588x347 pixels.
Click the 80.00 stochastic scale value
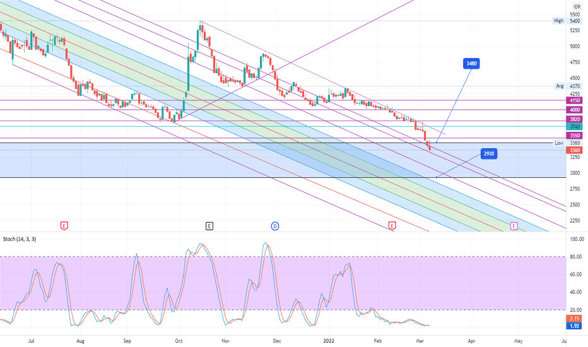[576, 257]
